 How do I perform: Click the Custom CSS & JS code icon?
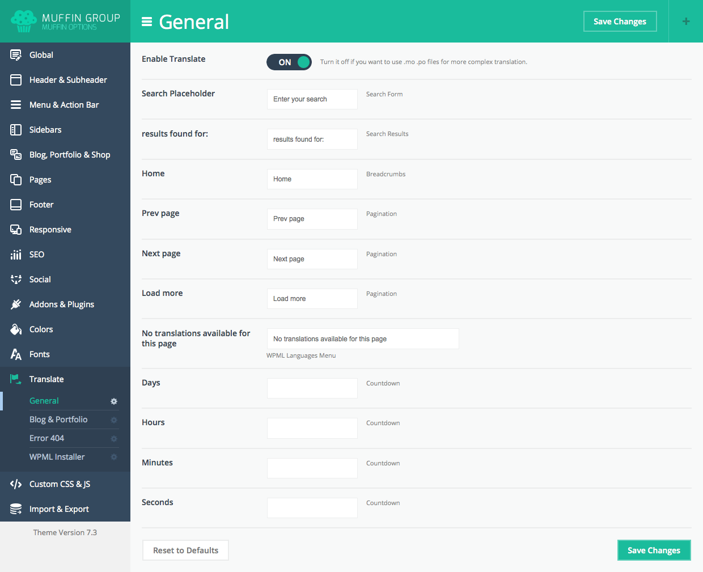pos(16,484)
